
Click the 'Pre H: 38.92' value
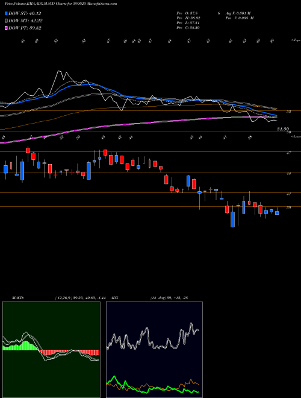[x=188, y=18]
